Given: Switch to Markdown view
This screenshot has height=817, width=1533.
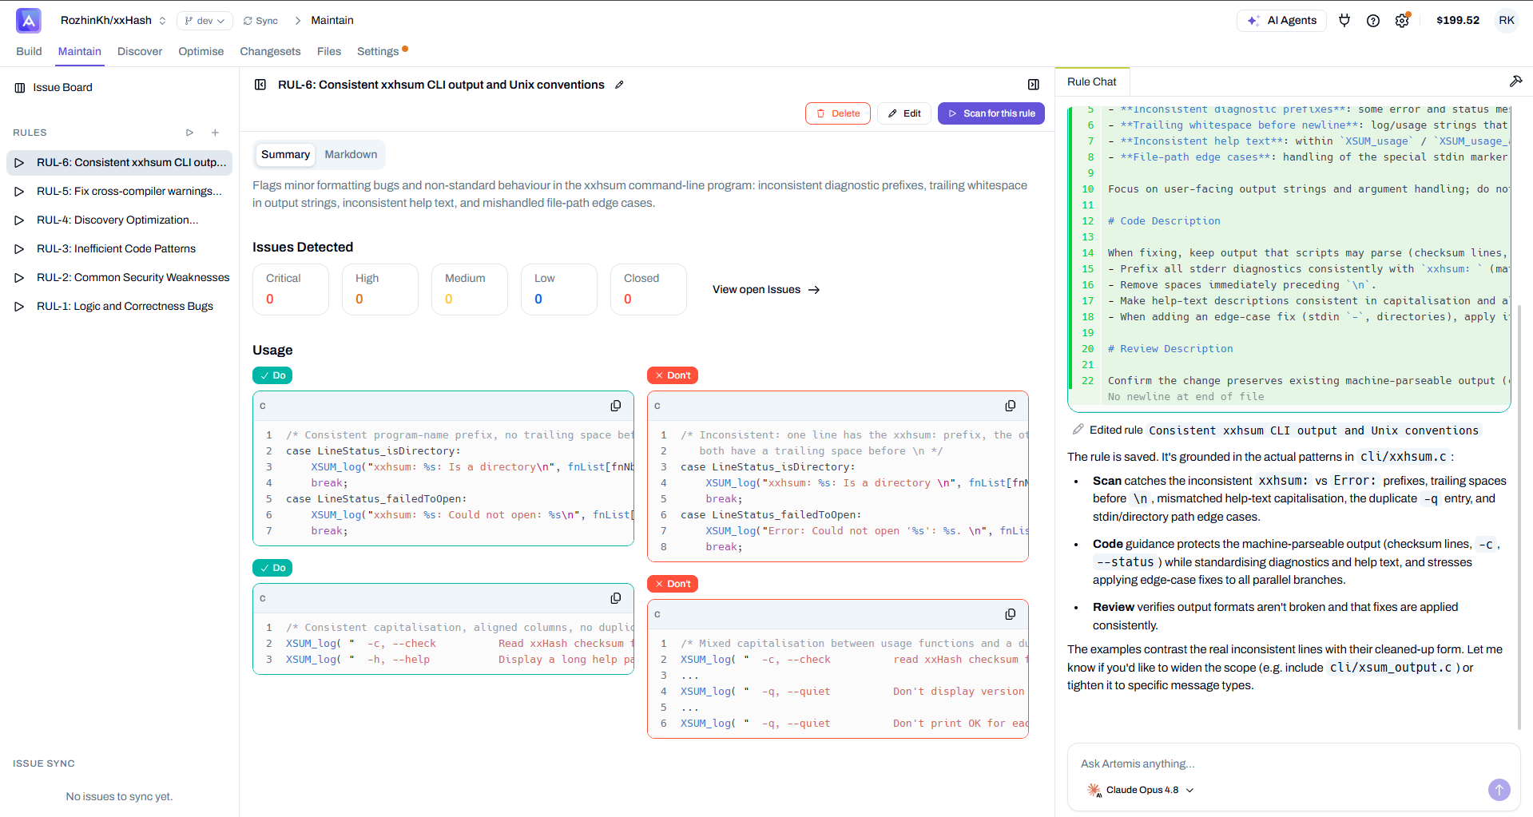Looking at the screenshot, I should tap(351, 154).
